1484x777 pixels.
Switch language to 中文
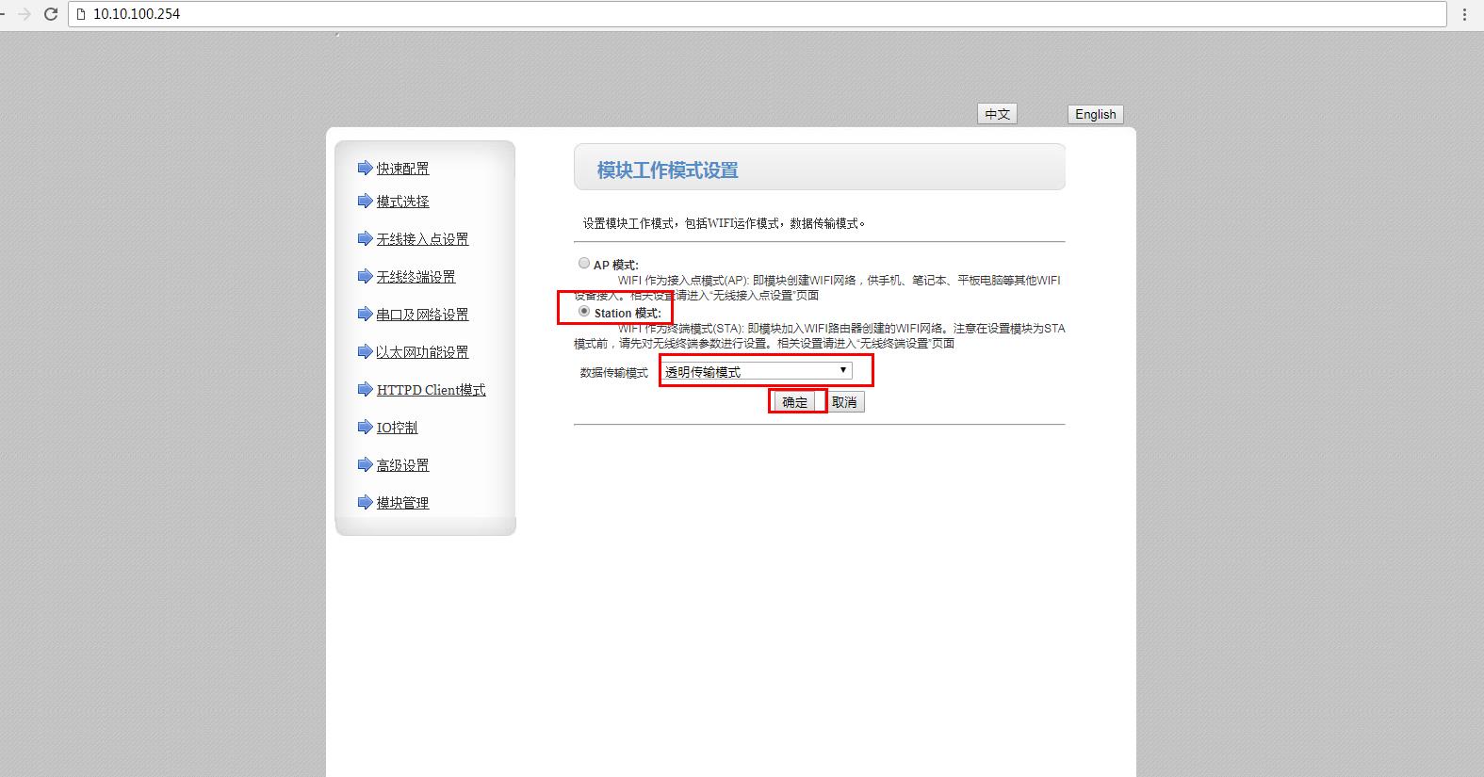click(x=997, y=114)
